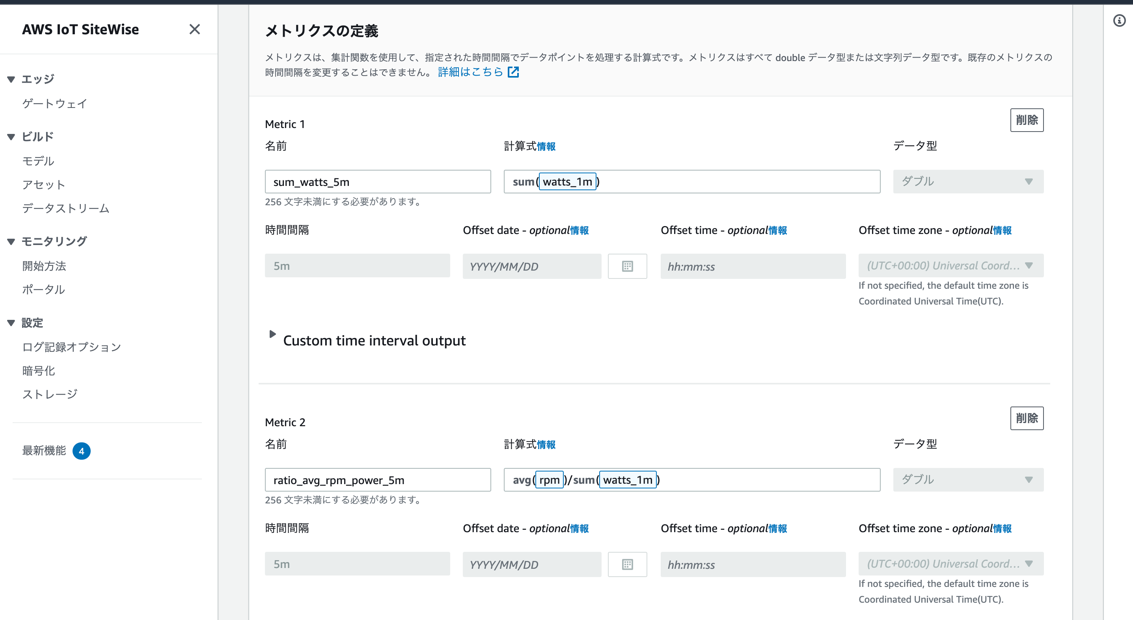The height and width of the screenshot is (620, 1133).
Task: Collapse the エッジ sidebar section
Action: click(x=11, y=79)
